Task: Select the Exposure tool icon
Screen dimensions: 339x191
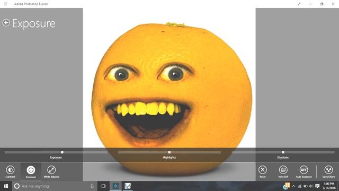Action: pos(31,170)
